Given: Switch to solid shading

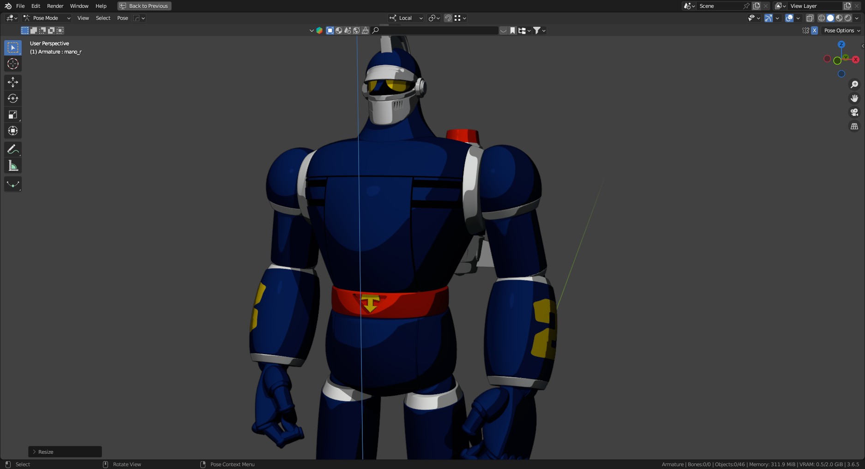Looking at the screenshot, I should click(x=830, y=18).
